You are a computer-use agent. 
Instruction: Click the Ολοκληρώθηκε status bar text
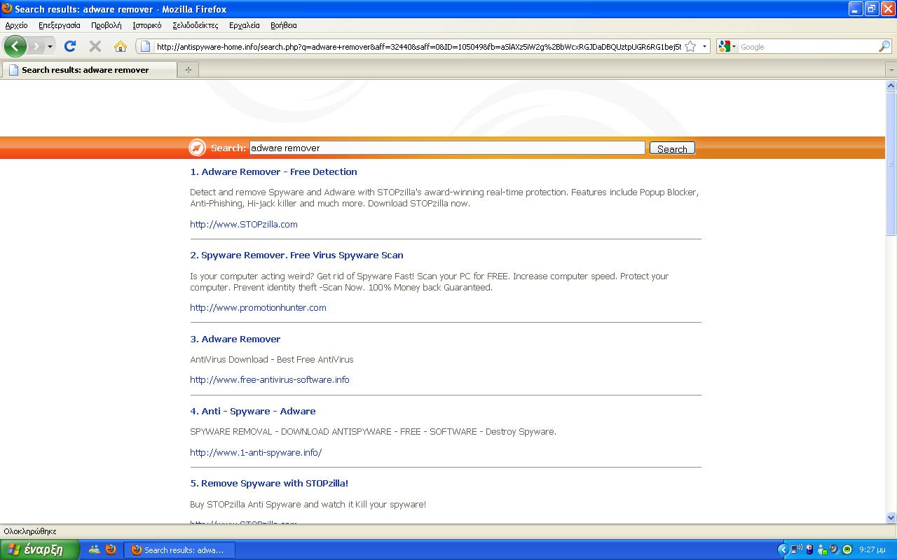pos(30,531)
